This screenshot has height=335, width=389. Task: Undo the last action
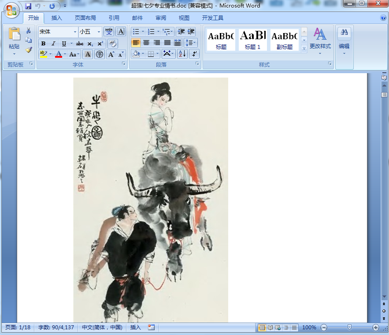38,6
